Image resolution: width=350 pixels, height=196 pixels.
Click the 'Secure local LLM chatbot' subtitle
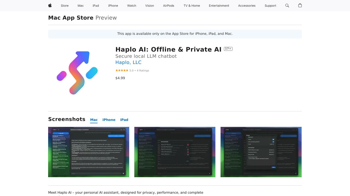tap(146, 56)
